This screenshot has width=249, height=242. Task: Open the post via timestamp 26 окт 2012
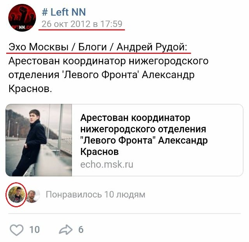82,24
